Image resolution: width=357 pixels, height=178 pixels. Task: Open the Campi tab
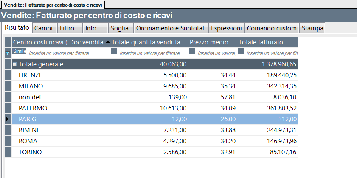(43, 28)
